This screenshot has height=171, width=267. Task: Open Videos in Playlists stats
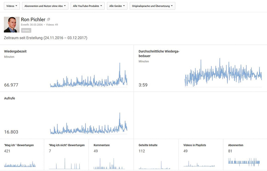[194, 145]
